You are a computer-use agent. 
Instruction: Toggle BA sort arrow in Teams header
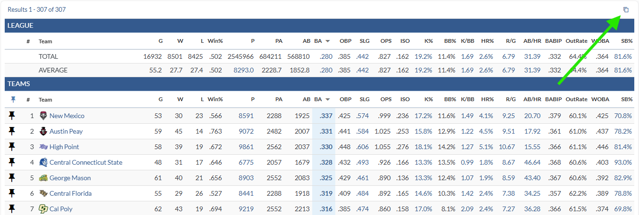328,100
